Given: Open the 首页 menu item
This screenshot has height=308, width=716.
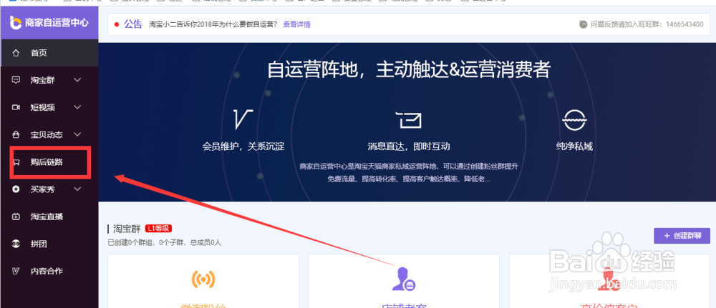Looking at the screenshot, I should tap(49, 53).
